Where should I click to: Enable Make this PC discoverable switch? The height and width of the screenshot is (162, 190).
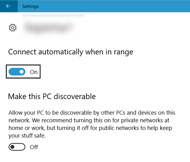(17, 147)
